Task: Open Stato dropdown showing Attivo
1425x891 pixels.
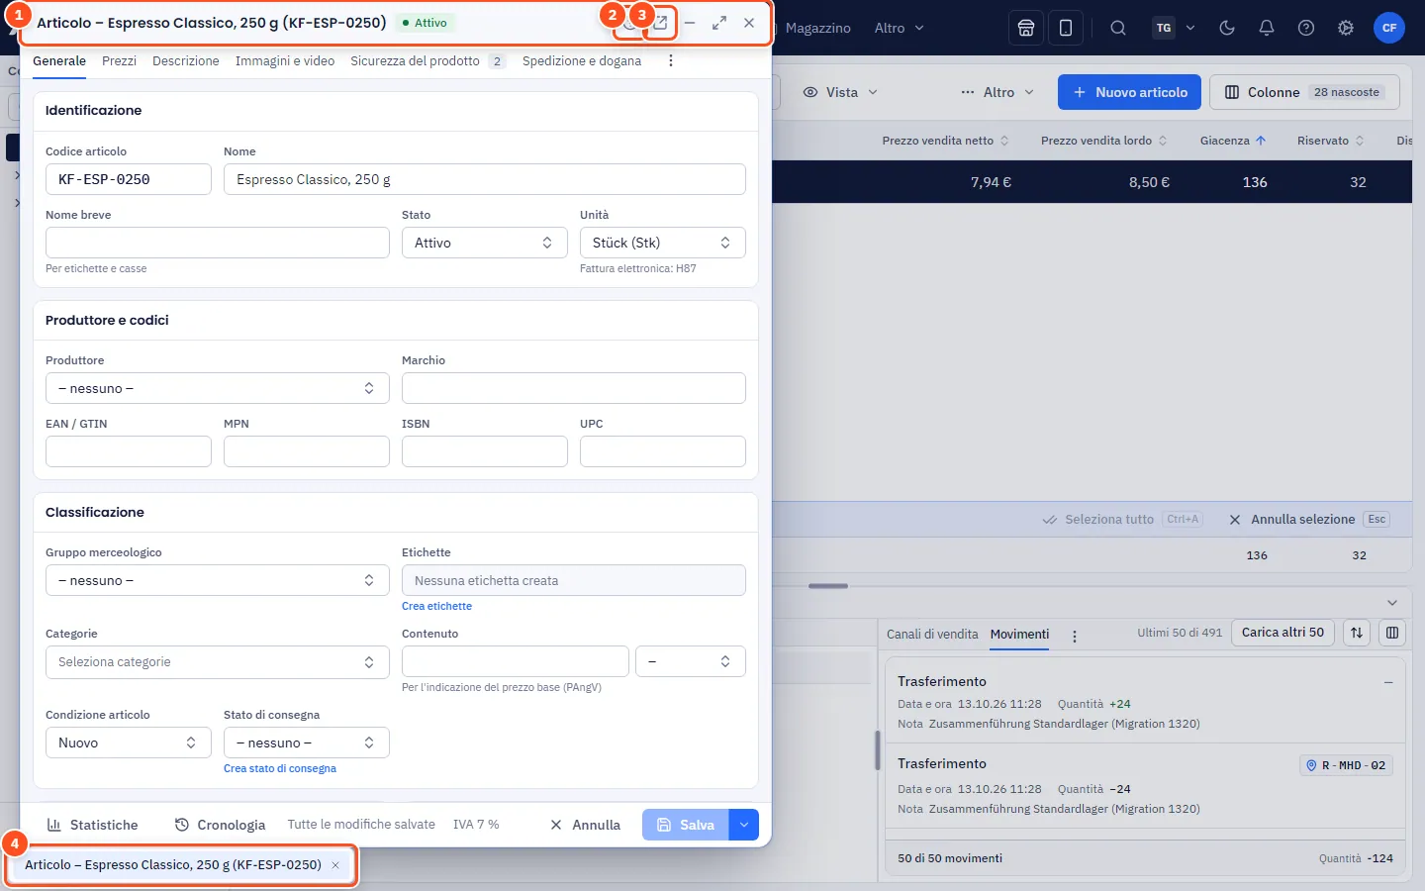Action: tap(484, 243)
